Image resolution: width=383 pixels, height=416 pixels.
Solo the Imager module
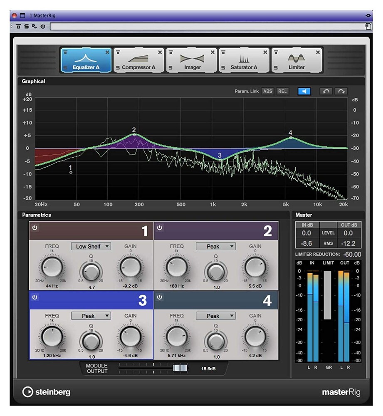[x=170, y=68]
